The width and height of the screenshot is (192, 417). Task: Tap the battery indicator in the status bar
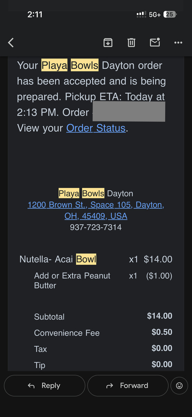coord(170,15)
